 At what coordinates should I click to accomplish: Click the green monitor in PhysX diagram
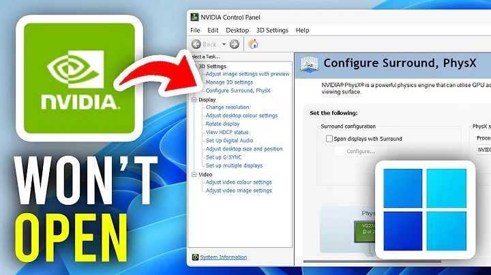tap(364, 231)
